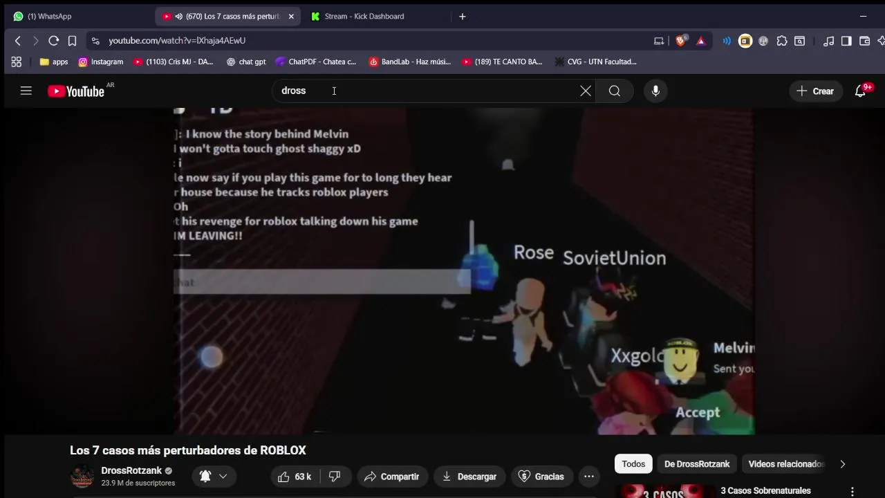Open the DrossRotzank channel name link

131,470
